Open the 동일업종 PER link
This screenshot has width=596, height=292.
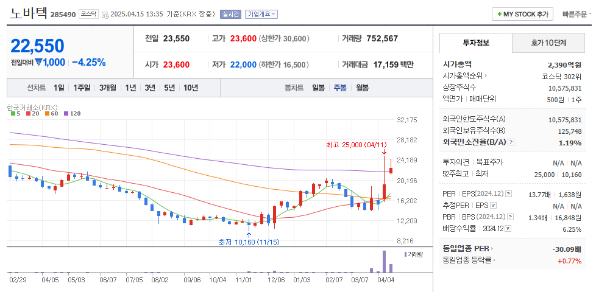point(466,249)
